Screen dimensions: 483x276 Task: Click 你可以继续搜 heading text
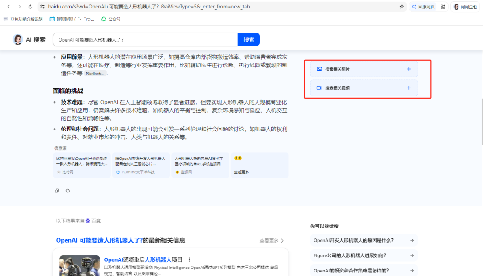tap(324, 226)
